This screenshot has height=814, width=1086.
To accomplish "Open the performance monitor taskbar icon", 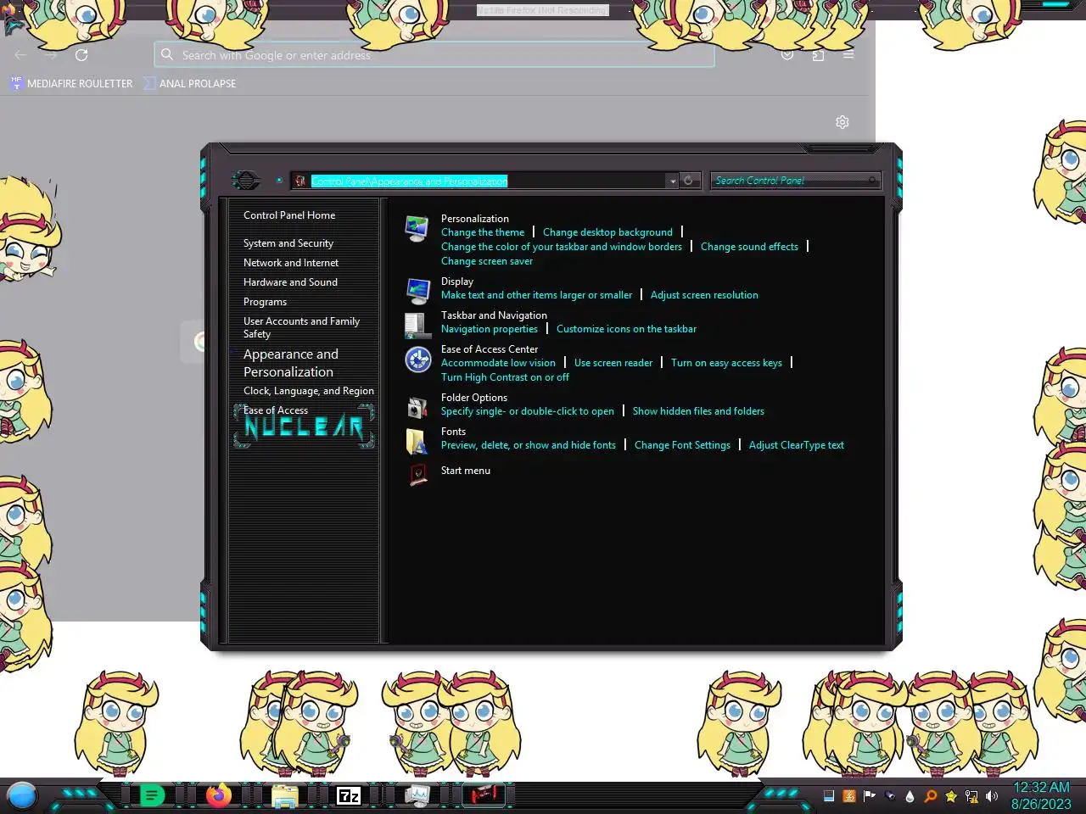I will [x=417, y=796].
